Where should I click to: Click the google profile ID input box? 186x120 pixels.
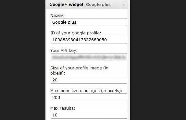pyautogui.click(x=89, y=40)
